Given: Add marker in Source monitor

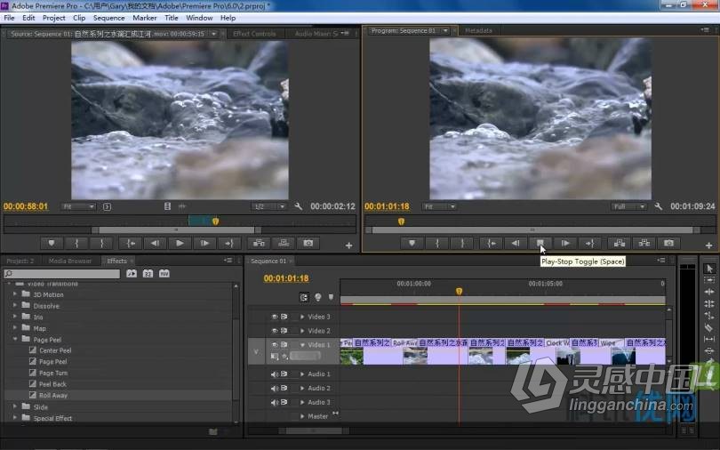Looking at the screenshot, I should click(52, 244).
